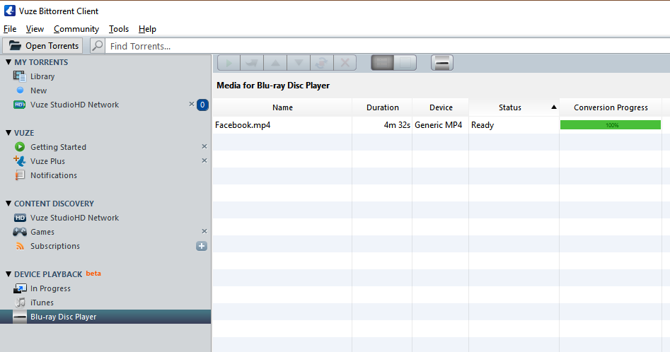Click the dark HD icon under Content Discovery

coord(20,218)
